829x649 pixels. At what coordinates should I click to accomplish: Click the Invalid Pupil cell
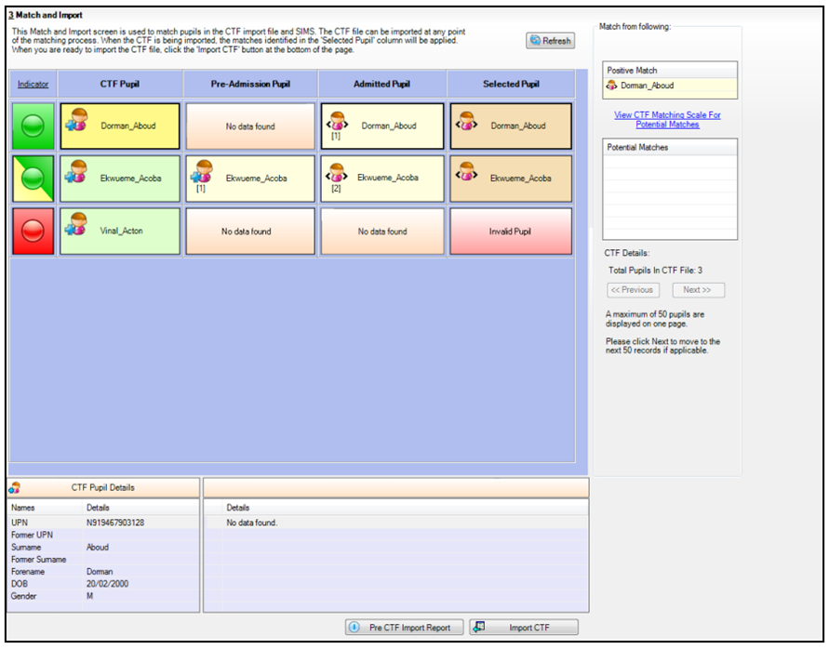pos(511,231)
